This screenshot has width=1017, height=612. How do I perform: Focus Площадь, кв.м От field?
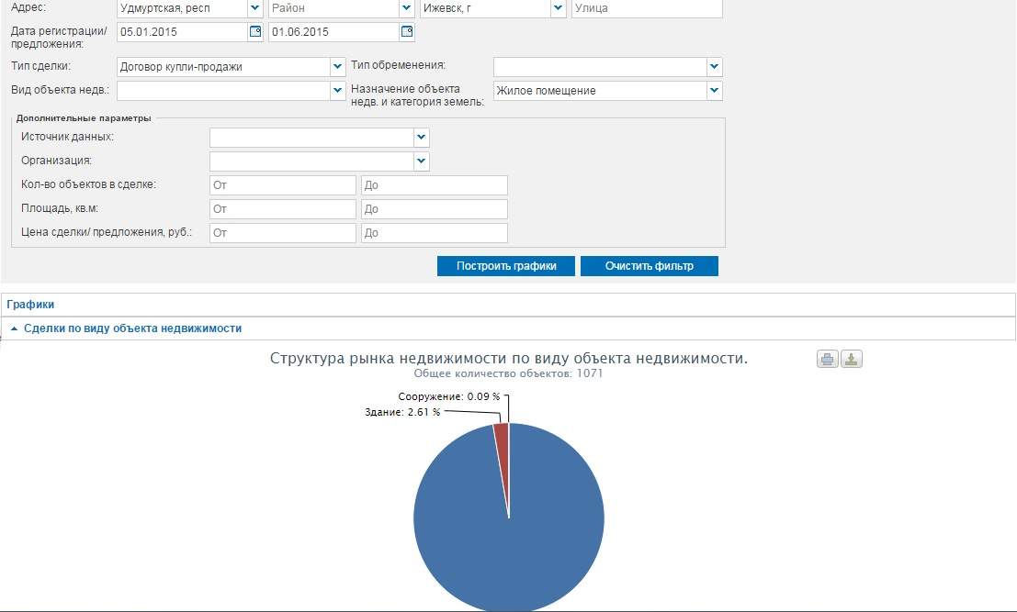(283, 209)
